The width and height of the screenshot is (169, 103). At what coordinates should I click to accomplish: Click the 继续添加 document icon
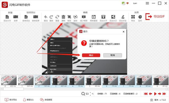point(26,17)
